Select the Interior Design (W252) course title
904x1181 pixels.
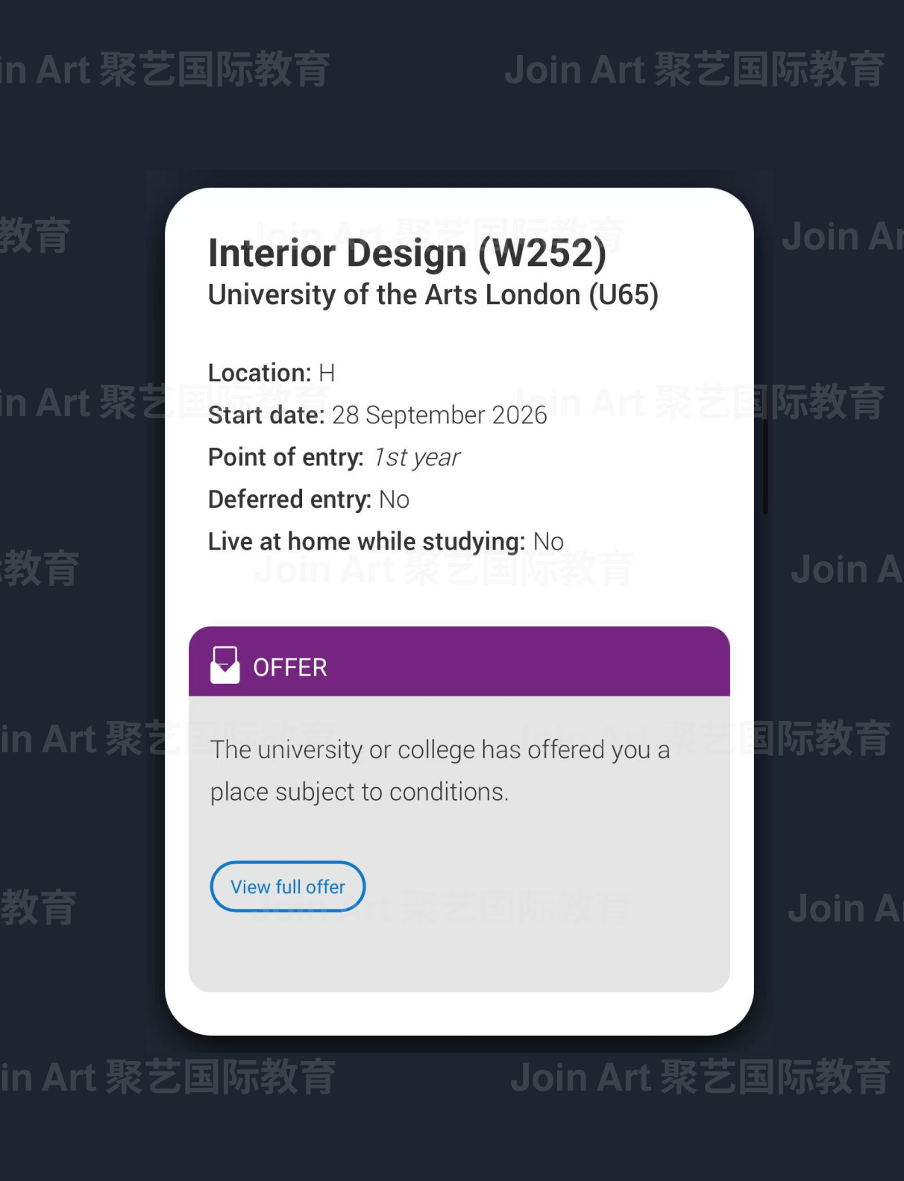pos(407,253)
